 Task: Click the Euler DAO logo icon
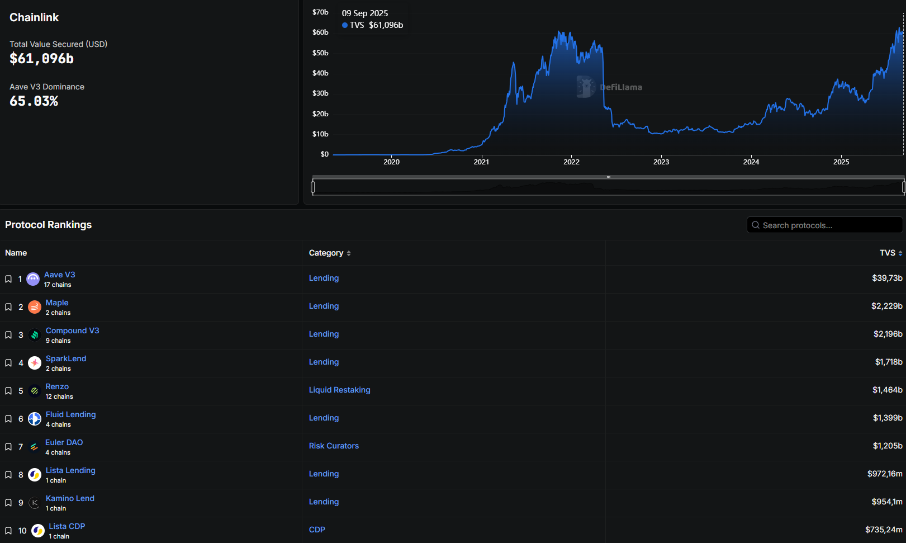point(34,447)
